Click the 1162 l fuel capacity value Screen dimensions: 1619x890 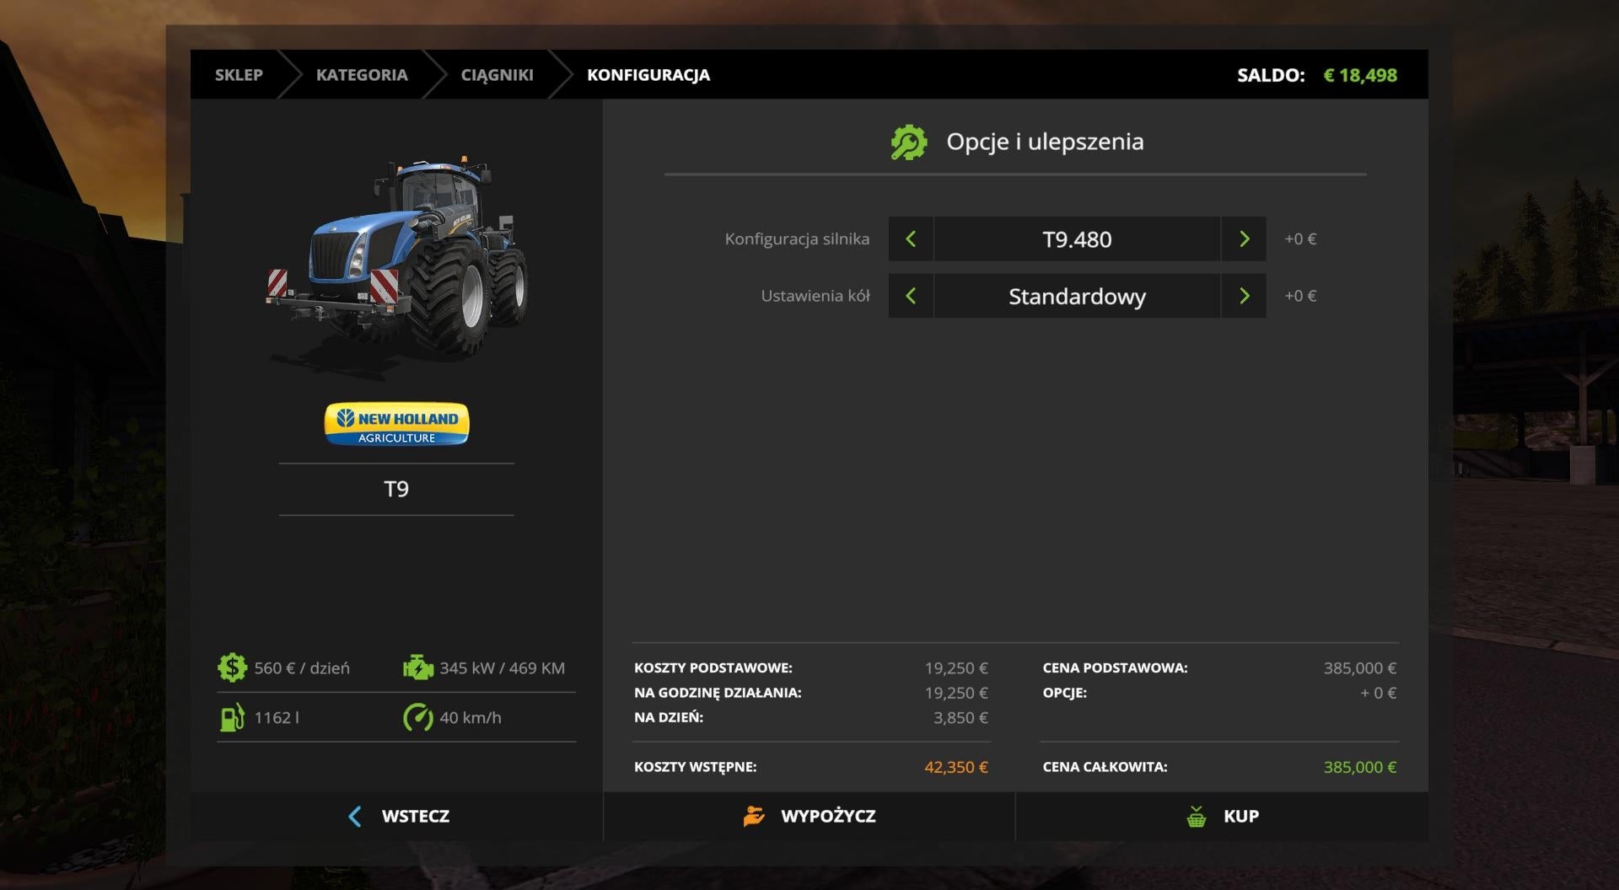click(277, 717)
